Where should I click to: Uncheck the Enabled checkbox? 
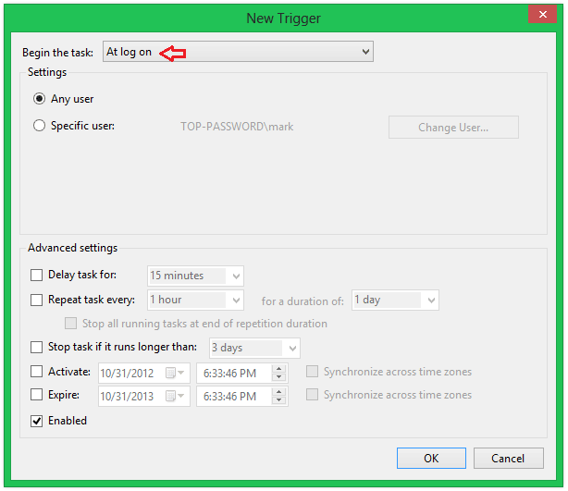[37, 421]
